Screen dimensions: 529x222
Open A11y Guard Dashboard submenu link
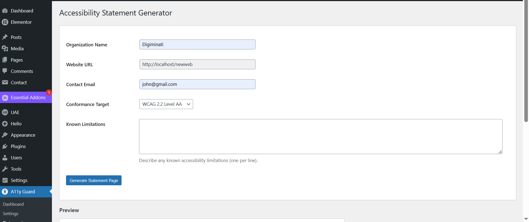13,204
